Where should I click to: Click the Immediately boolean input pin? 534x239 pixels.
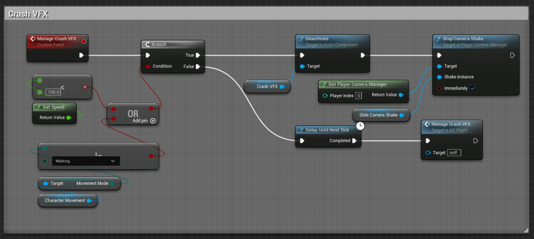(440, 88)
